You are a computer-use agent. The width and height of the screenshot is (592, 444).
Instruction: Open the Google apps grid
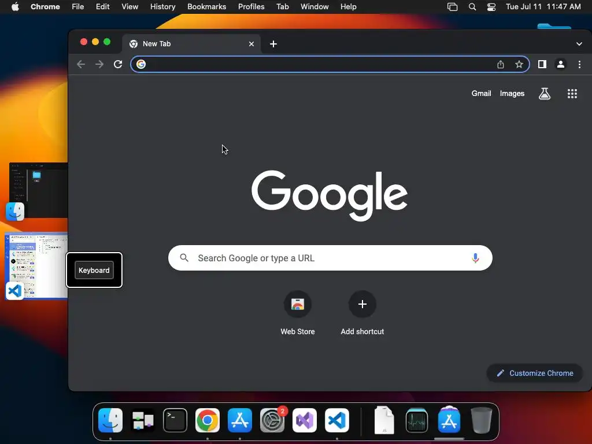click(572, 94)
